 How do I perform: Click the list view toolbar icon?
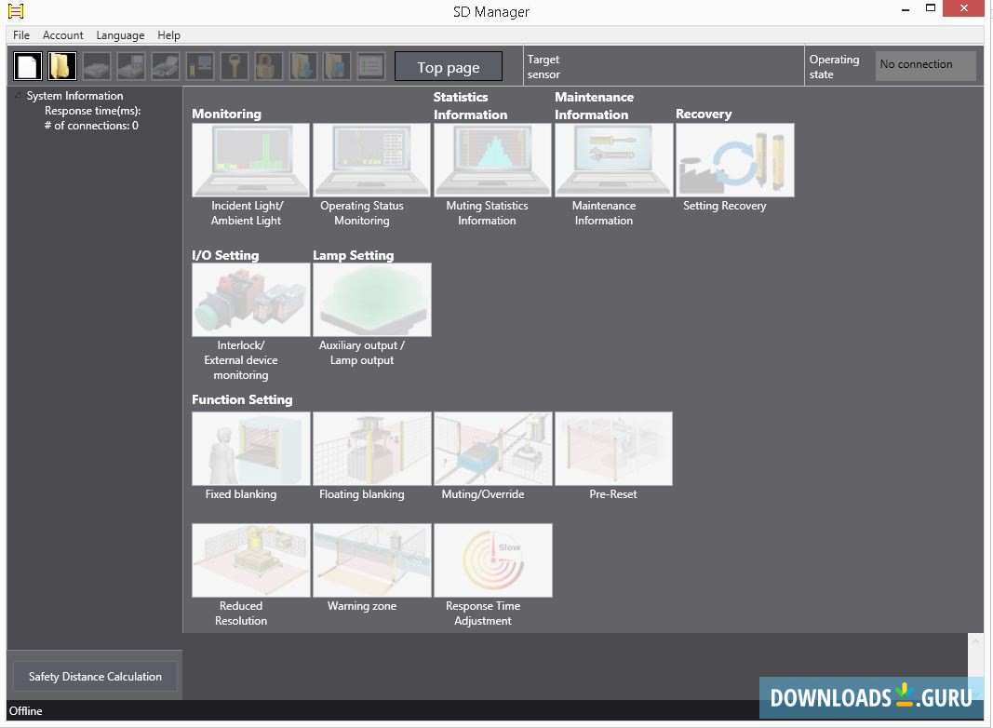371,66
